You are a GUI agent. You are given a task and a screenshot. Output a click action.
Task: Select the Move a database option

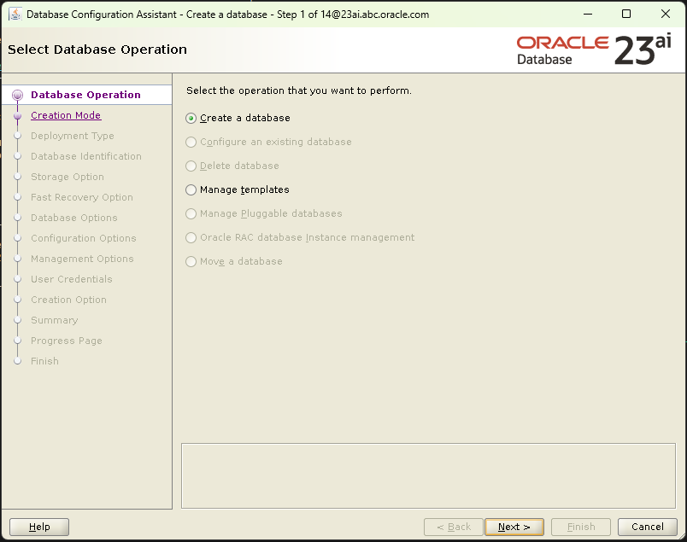click(x=190, y=261)
